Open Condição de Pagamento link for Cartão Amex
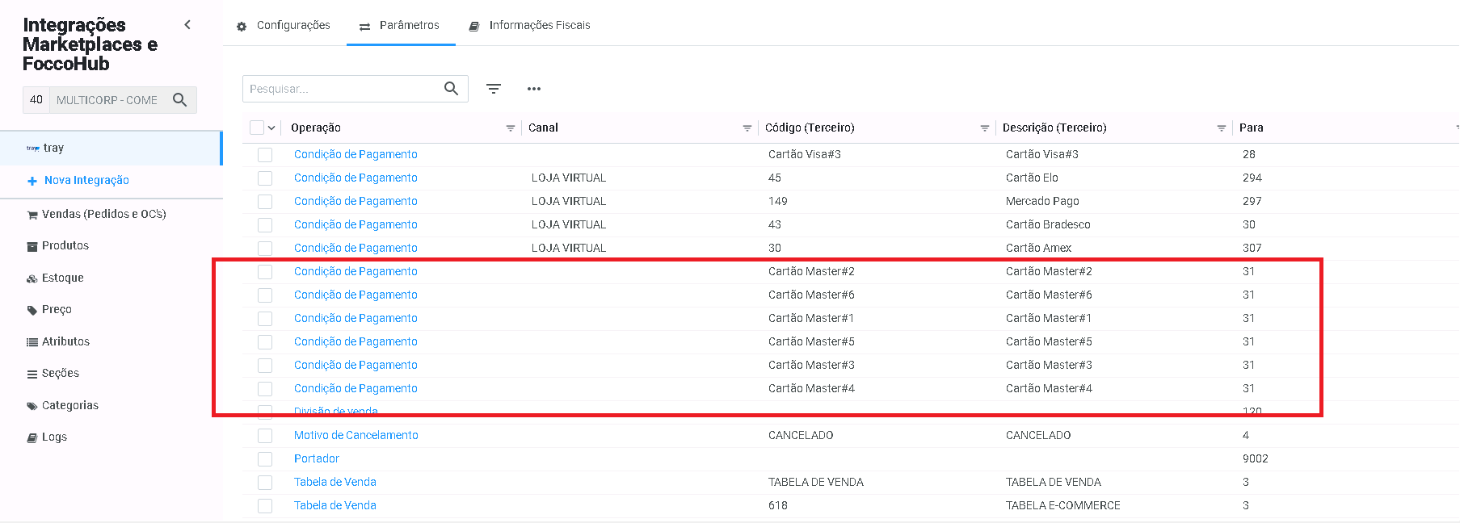Viewport: 1460px width, 523px height. [x=356, y=248]
